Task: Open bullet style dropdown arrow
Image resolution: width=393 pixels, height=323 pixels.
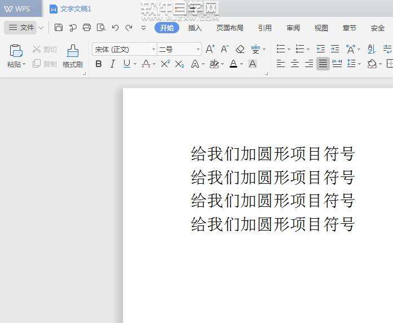Action: coord(289,49)
